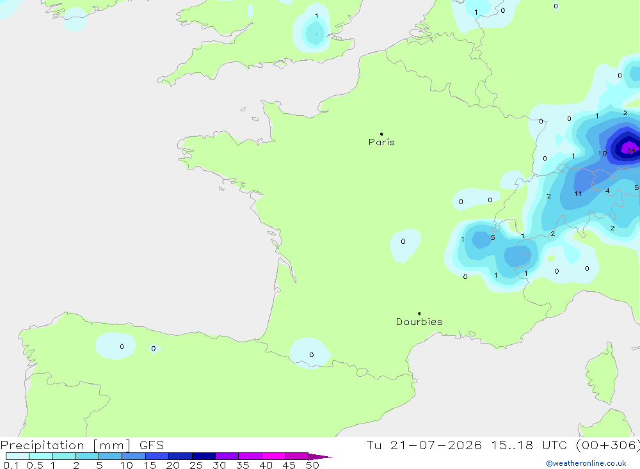
Task: Click the Dourbies location label
Action: pyautogui.click(x=419, y=322)
